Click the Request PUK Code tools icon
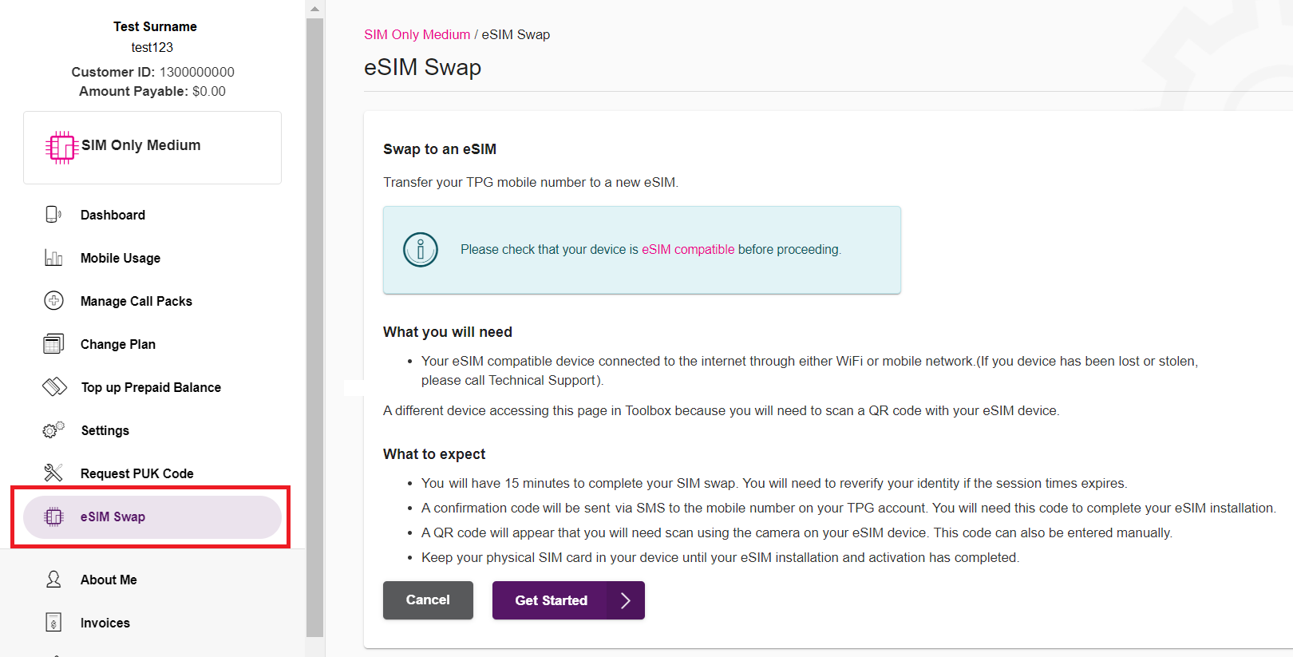The height and width of the screenshot is (657, 1293). pos(53,473)
